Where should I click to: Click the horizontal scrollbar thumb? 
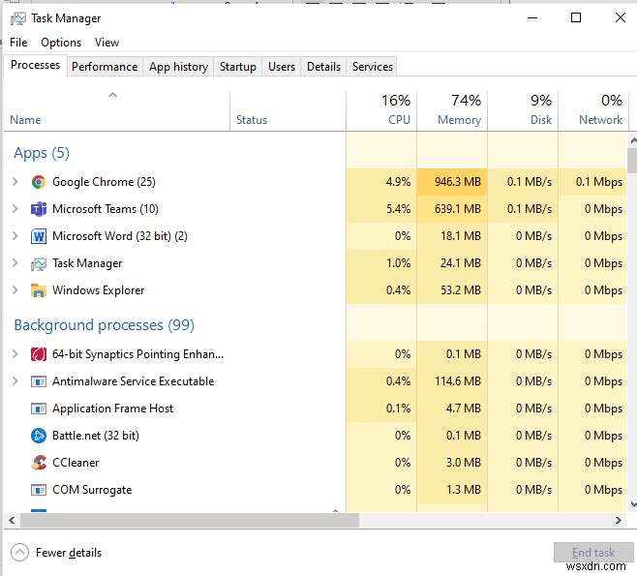pyautogui.click(x=186, y=521)
